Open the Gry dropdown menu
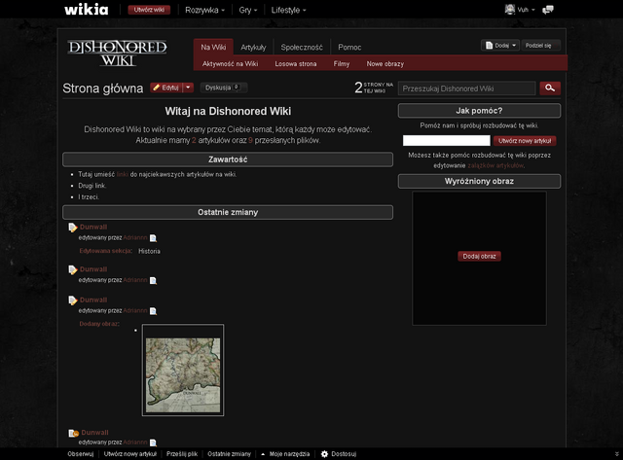 (248, 10)
